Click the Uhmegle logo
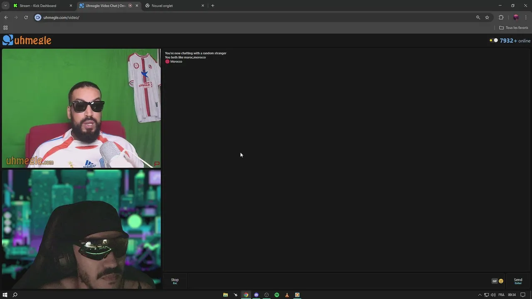 click(x=27, y=40)
